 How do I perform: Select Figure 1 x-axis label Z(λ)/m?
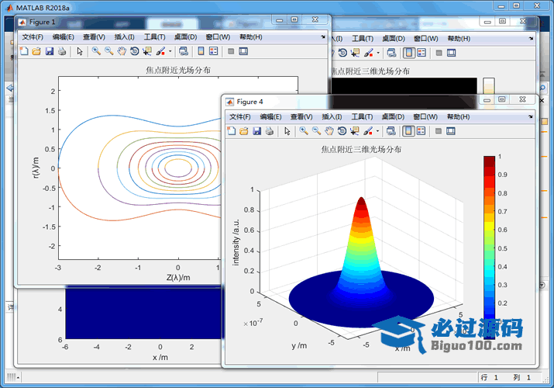[x=178, y=278]
